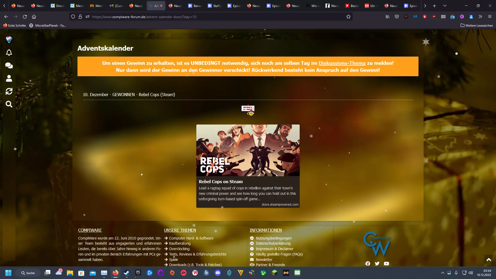Open notifications bell in forum sidebar
Viewport: 496px width, 279px height.
pyautogui.click(x=9, y=53)
